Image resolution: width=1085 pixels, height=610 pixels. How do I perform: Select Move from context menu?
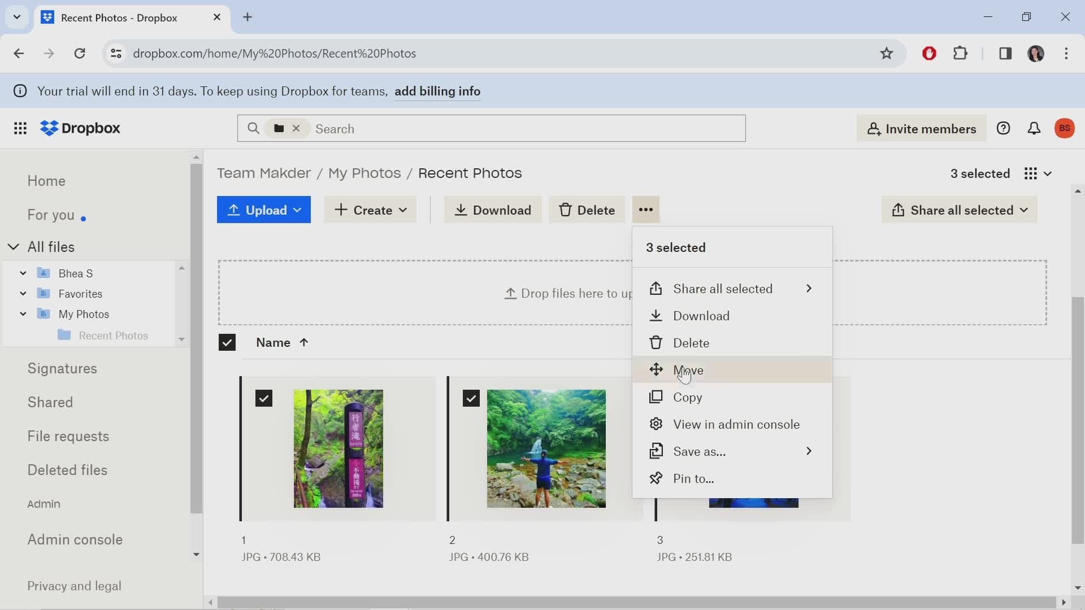click(688, 369)
